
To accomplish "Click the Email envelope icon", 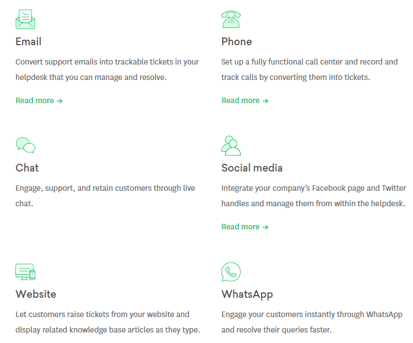I will pos(25,19).
